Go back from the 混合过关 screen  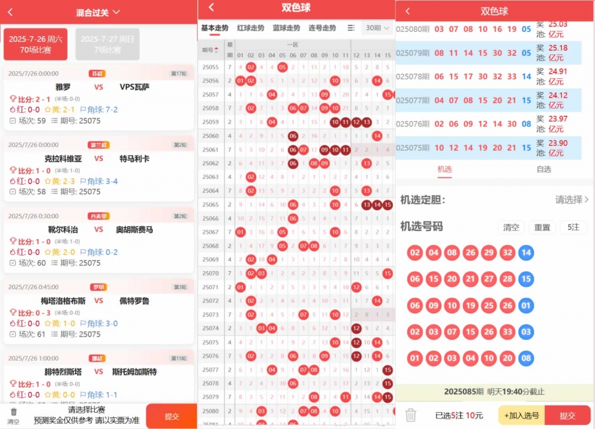[10, 12]
